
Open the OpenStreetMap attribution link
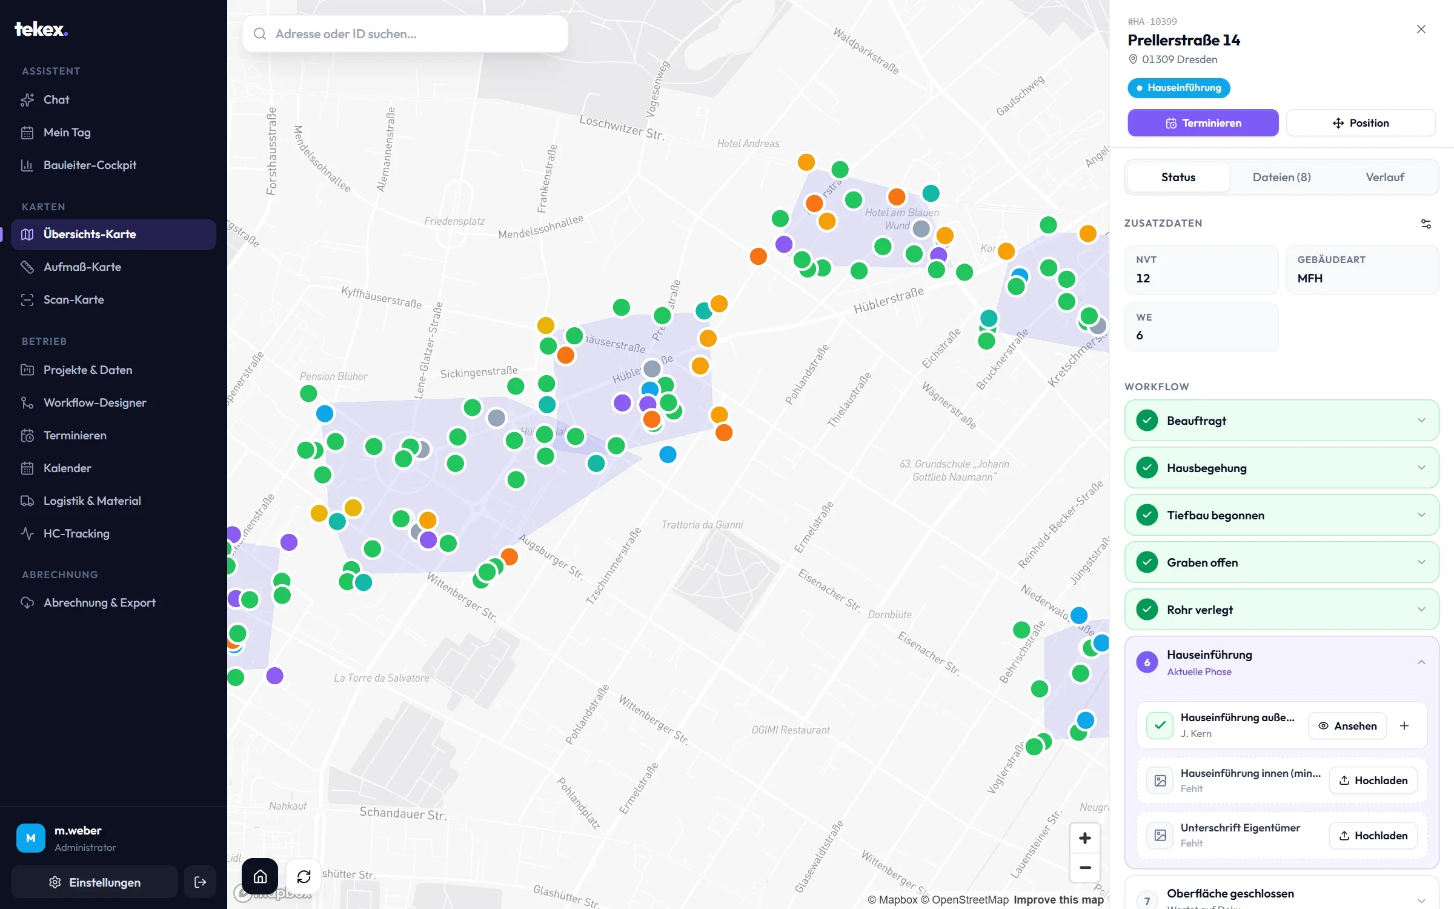964,900
